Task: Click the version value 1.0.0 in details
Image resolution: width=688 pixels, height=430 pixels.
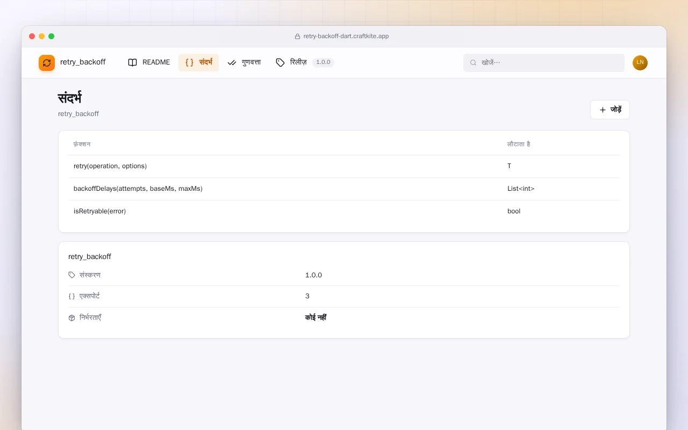Action: coord(313,275)
